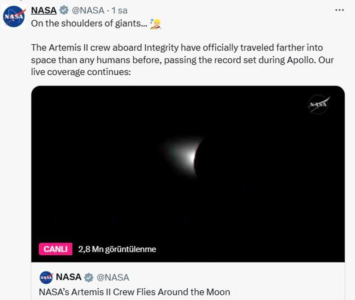Click the NASA name in the quoted post
355x300 pixels.
pos(68,277)
